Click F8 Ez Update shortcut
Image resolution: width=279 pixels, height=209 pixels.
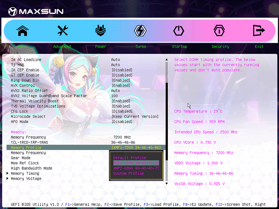coord(198,204)
